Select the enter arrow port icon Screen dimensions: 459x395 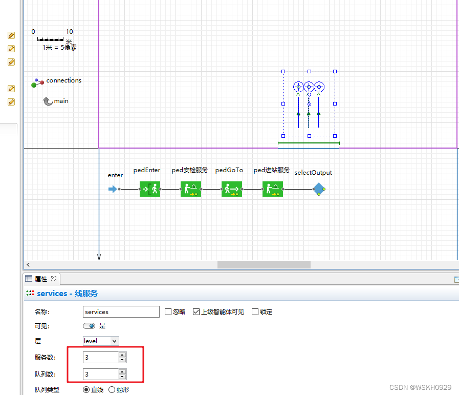click(x=113, y=189)
